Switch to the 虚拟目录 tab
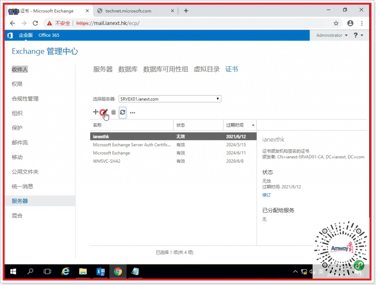 pos(206,69)
